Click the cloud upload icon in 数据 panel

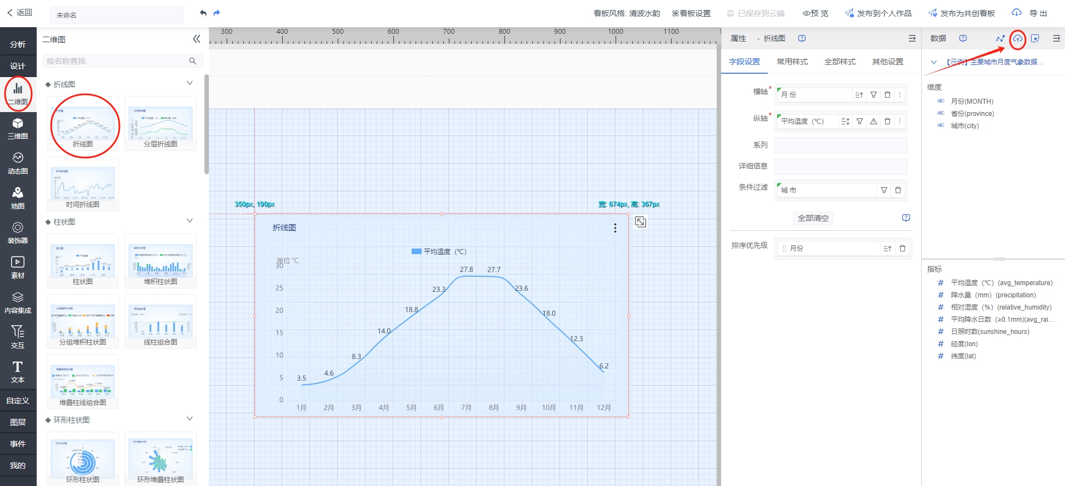[1017, 38]
